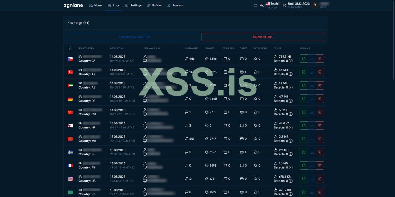This screenshot has height=197, width=395.
Task: Download the TR log
Action: 312,72
